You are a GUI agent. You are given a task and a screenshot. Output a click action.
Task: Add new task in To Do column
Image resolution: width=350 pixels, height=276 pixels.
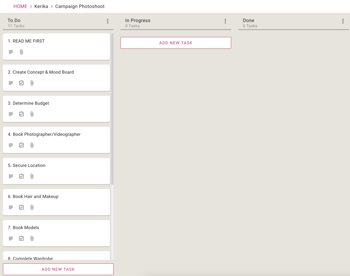click(x=58, y=269)
